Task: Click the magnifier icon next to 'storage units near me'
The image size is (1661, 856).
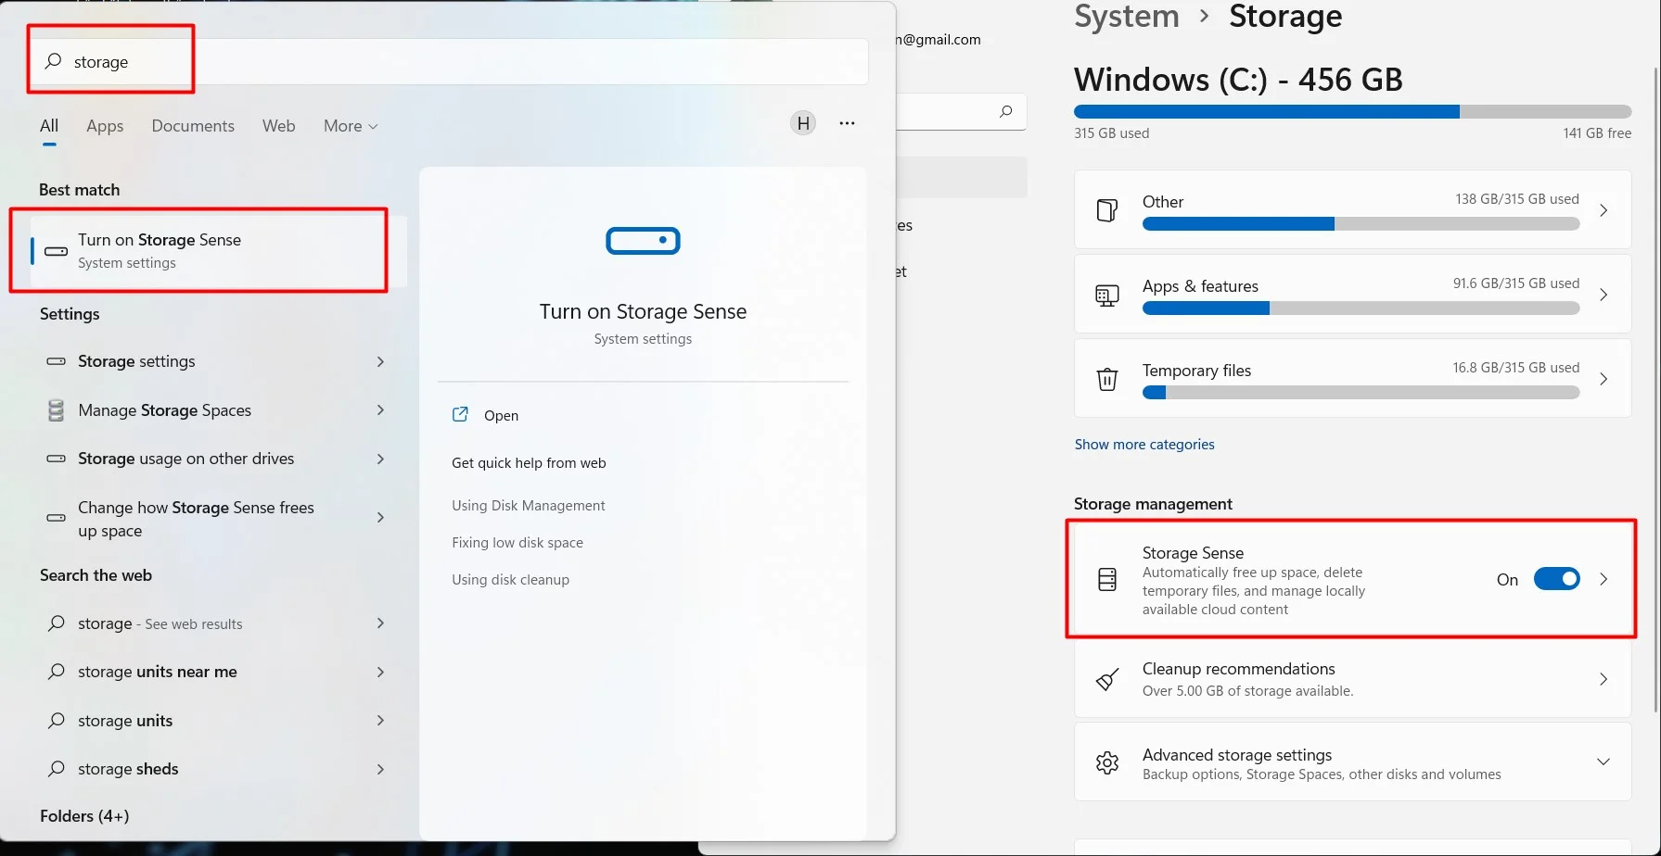Action: (x=57, y=672)
